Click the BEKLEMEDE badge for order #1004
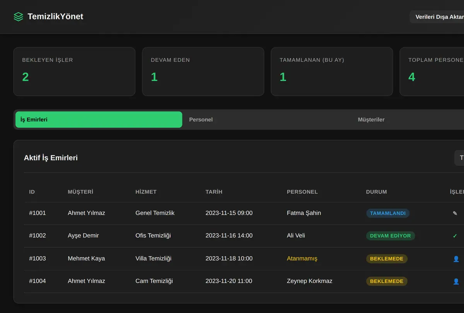Screen dimensions: 464x313 pyautogui.click(x=387, y=281)
